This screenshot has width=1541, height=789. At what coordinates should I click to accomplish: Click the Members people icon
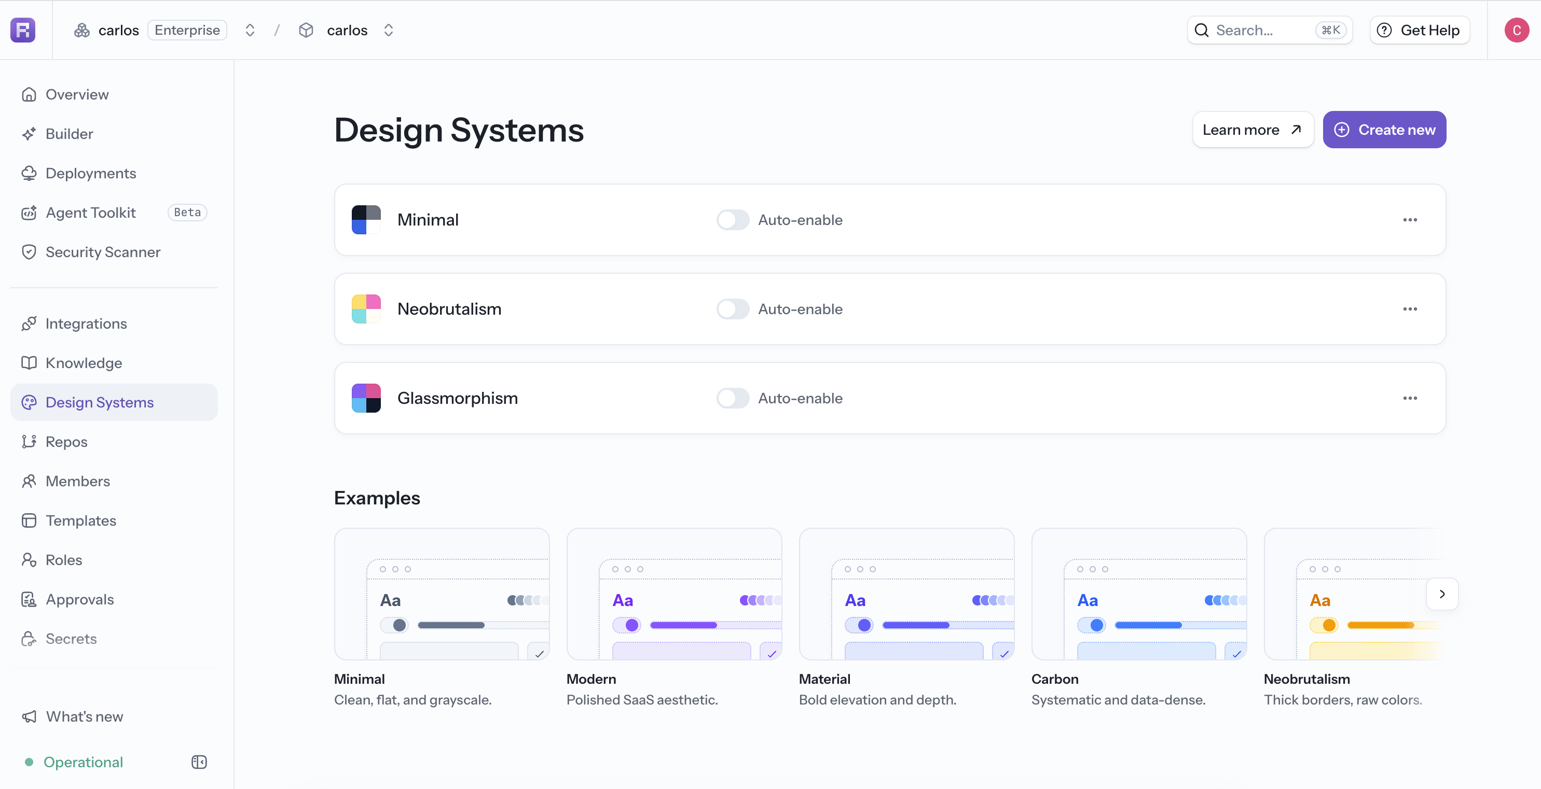pyautogui.click(x=29, y=481)
